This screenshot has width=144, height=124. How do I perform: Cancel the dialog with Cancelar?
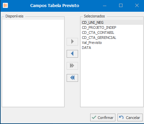tap(130, 118)
